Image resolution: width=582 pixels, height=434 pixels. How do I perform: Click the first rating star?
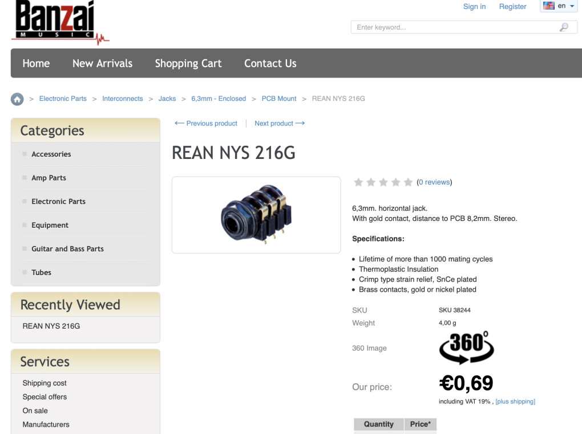pyautogui.click(x=358, y=182)
